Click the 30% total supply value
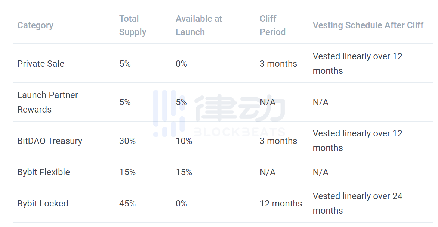Viewport: 438px width, 227px height. coord(127,141)
